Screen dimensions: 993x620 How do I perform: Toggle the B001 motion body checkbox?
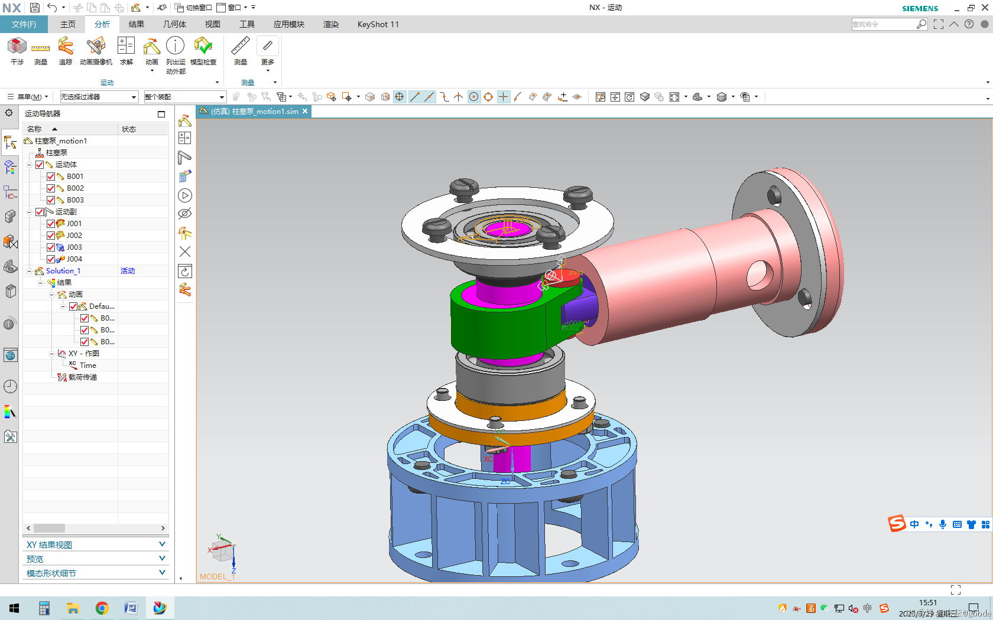(51, 177)
